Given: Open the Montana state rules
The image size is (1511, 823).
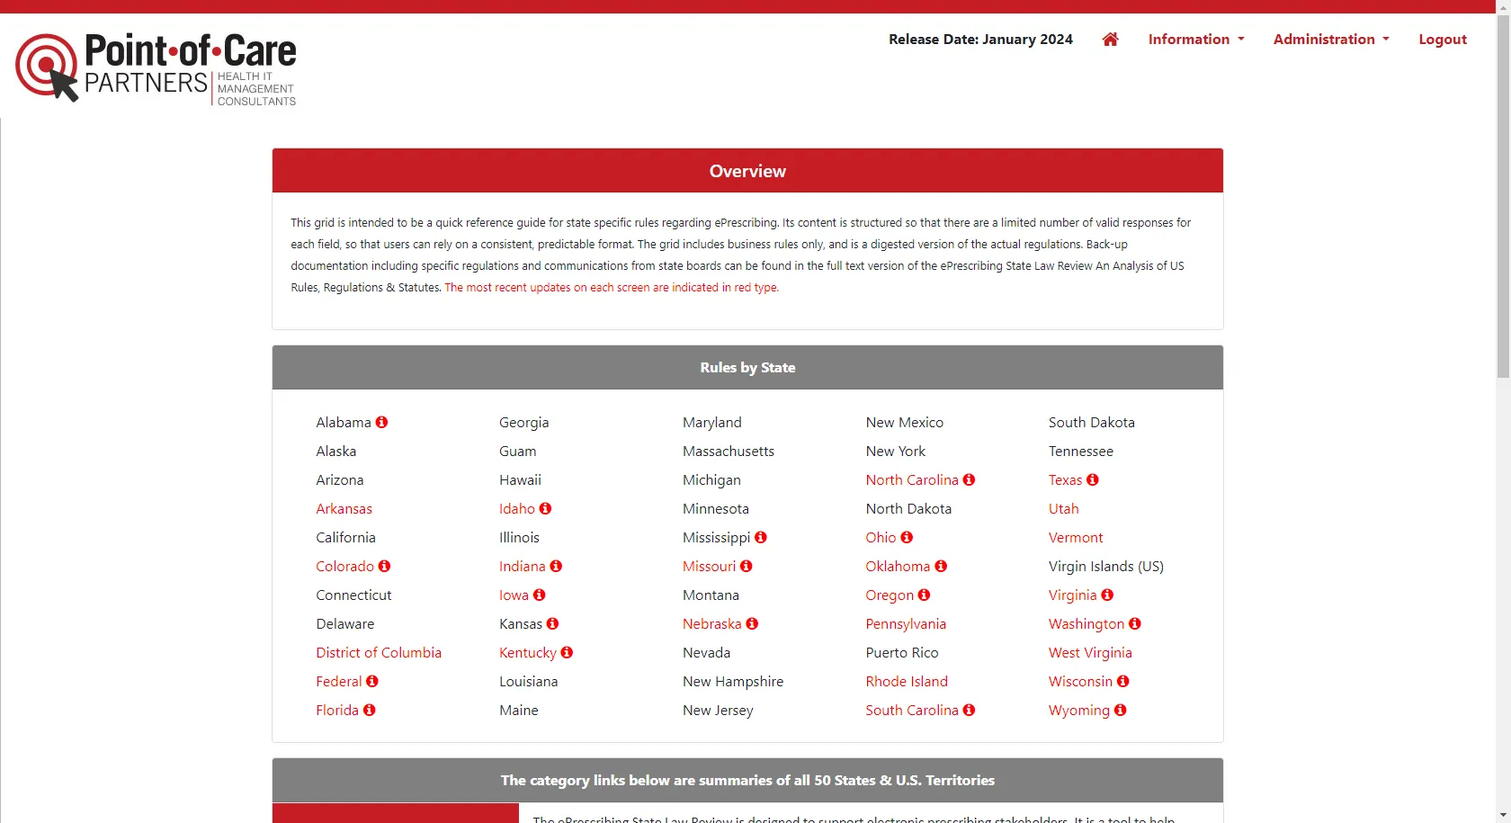Looking at the screenshot, I should (x=711, y=595).
